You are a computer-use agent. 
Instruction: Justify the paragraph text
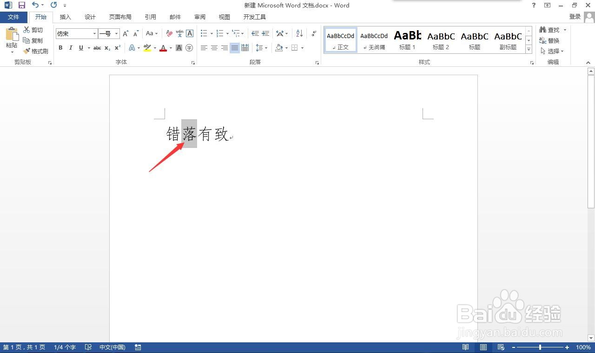(235, 48)
